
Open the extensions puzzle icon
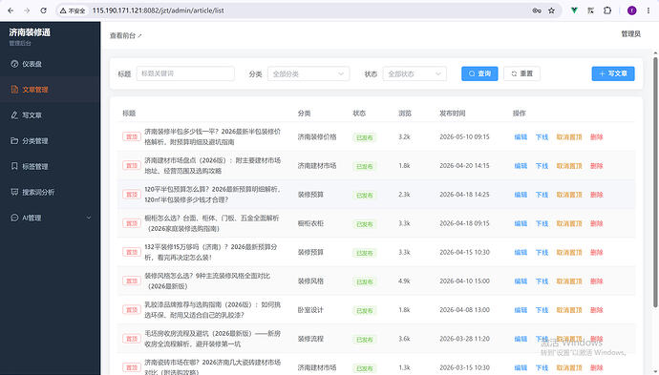[607, 10]
